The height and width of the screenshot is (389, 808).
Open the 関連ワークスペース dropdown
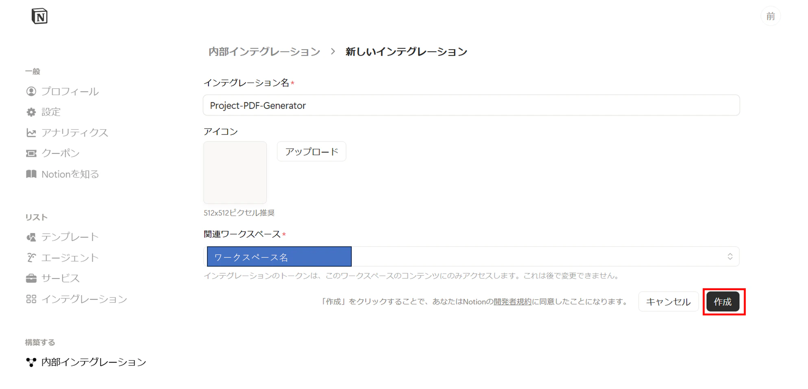coord(471,256)
